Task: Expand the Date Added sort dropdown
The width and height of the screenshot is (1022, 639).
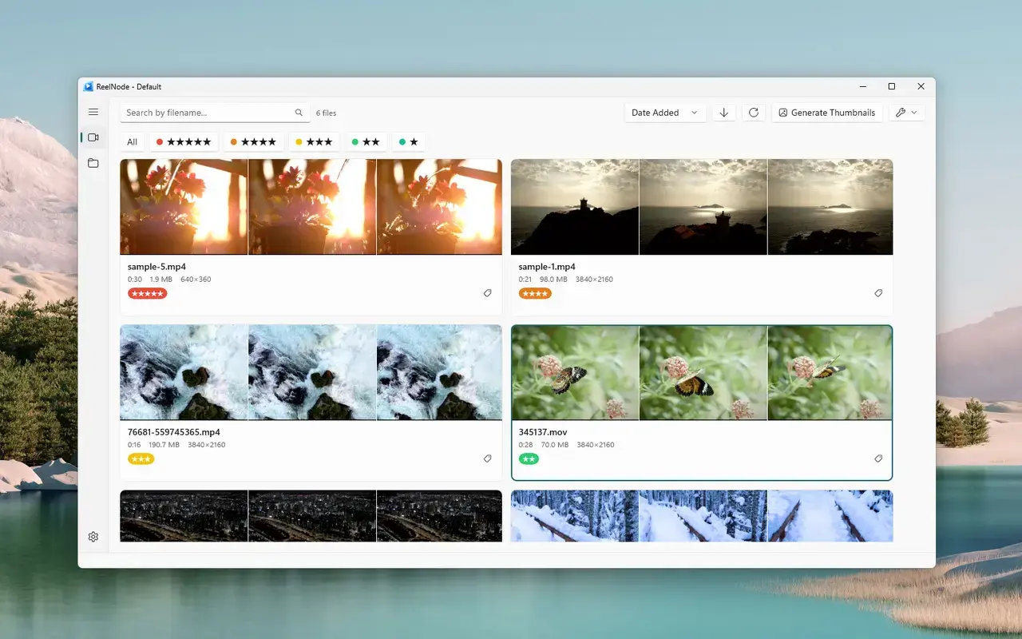Action: point(664,113)
